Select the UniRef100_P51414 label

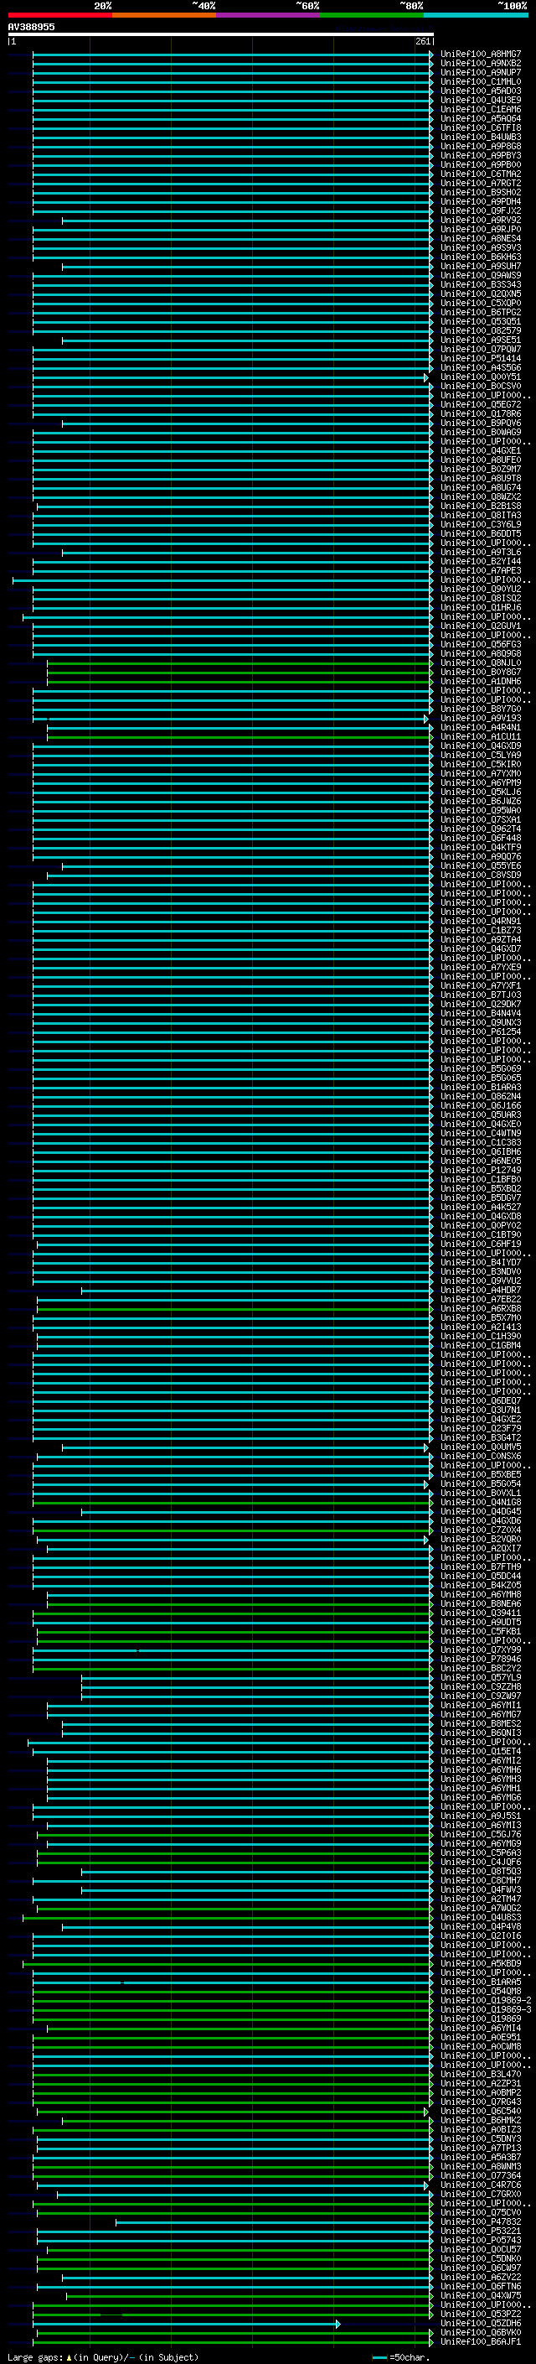pyautogui.click(x=481, y=359)
